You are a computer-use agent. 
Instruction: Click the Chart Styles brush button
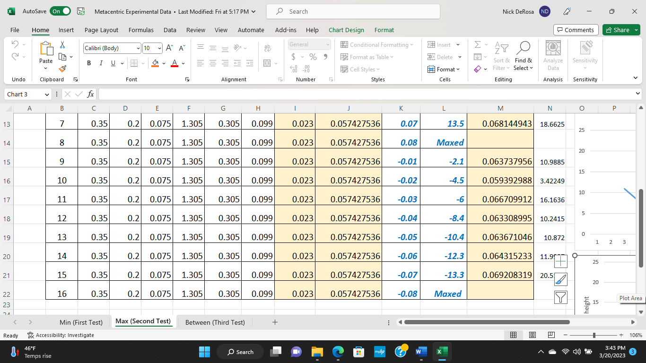click(x=560, y=279)
